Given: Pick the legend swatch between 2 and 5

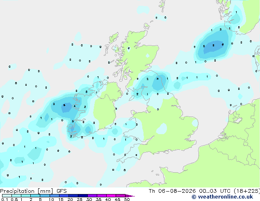Looking at the screenshot, I should (x=35, y=196).
